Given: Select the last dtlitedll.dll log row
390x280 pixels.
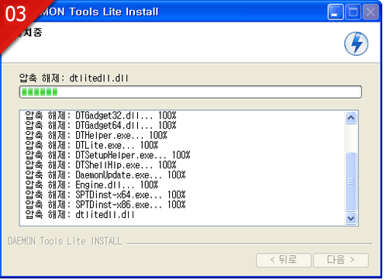Looking at the screenshot, I should [x=80, y=215].
